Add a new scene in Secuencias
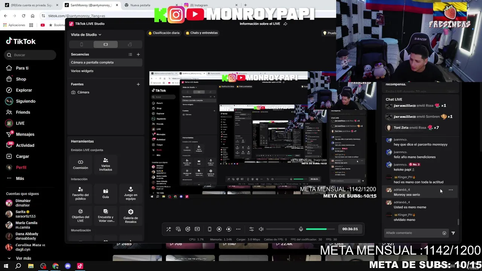Image resolution: width=482 pixels, height=271 pixels. click(x=138, y=54)
